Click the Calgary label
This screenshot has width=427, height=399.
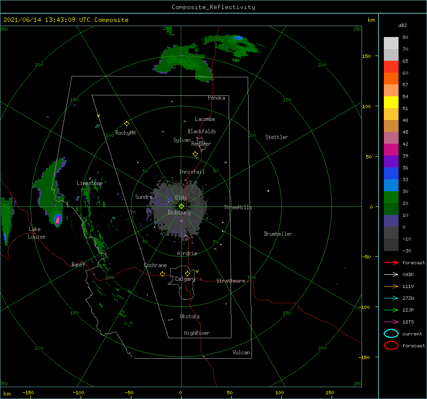pyautogui.click(x=185, y=279)
